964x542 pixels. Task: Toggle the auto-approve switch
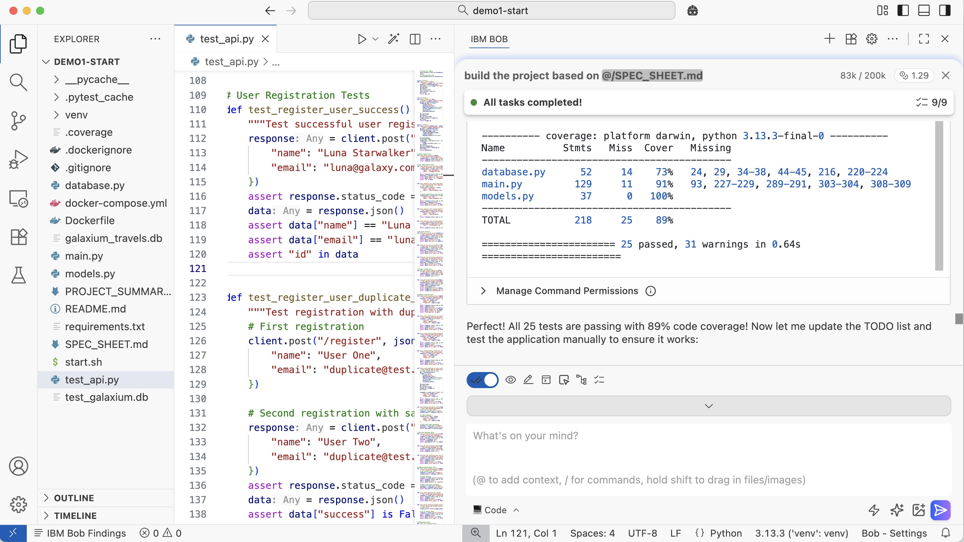(482, 380)
